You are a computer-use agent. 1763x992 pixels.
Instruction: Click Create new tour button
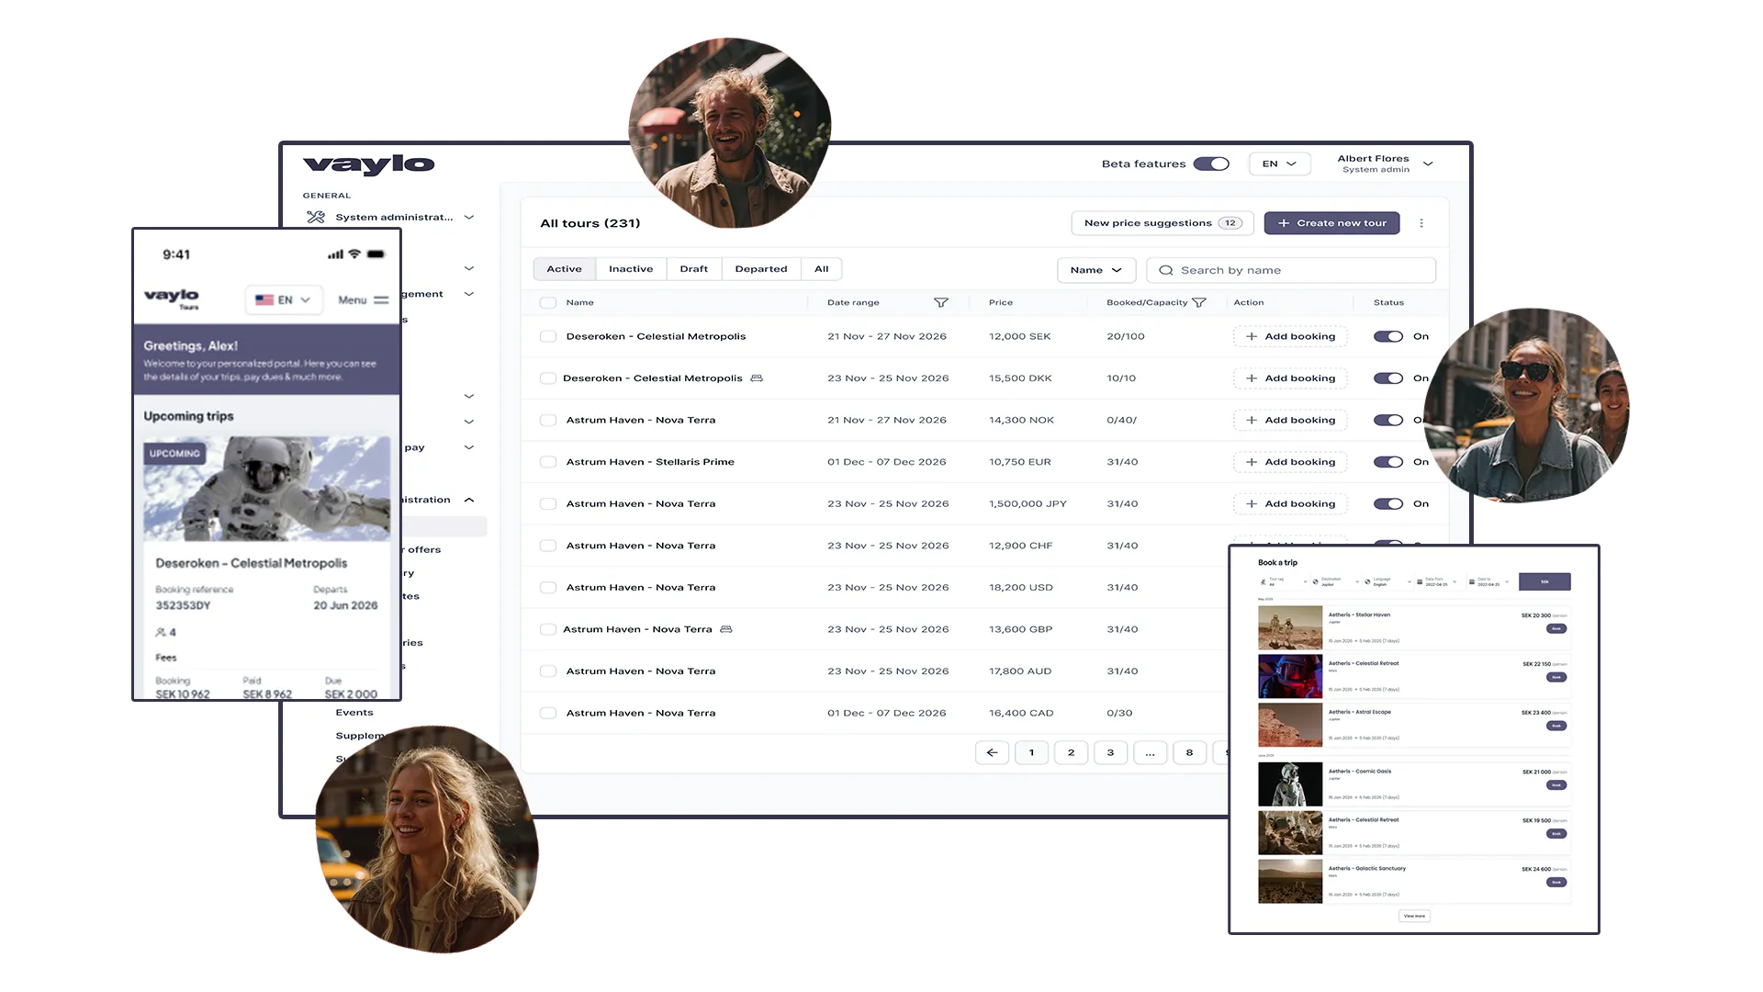pyautogui.click(x=1331, y=223)
